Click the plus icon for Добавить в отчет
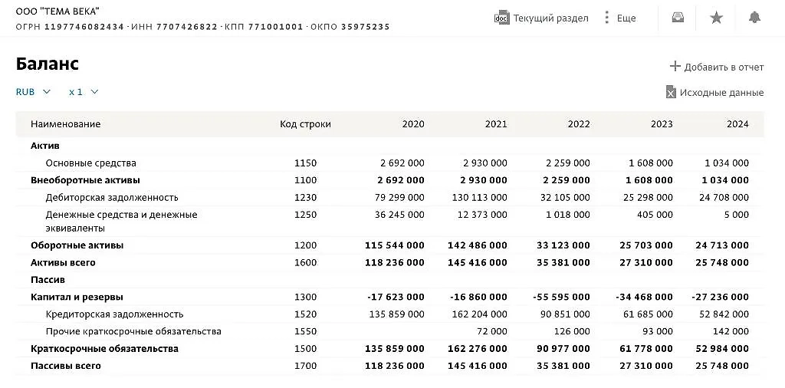 [675, 67]
